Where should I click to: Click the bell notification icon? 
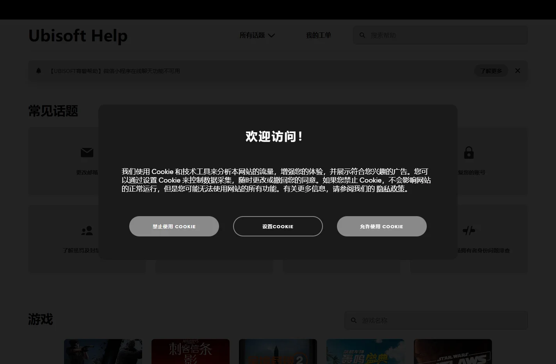tap(39, 71)
